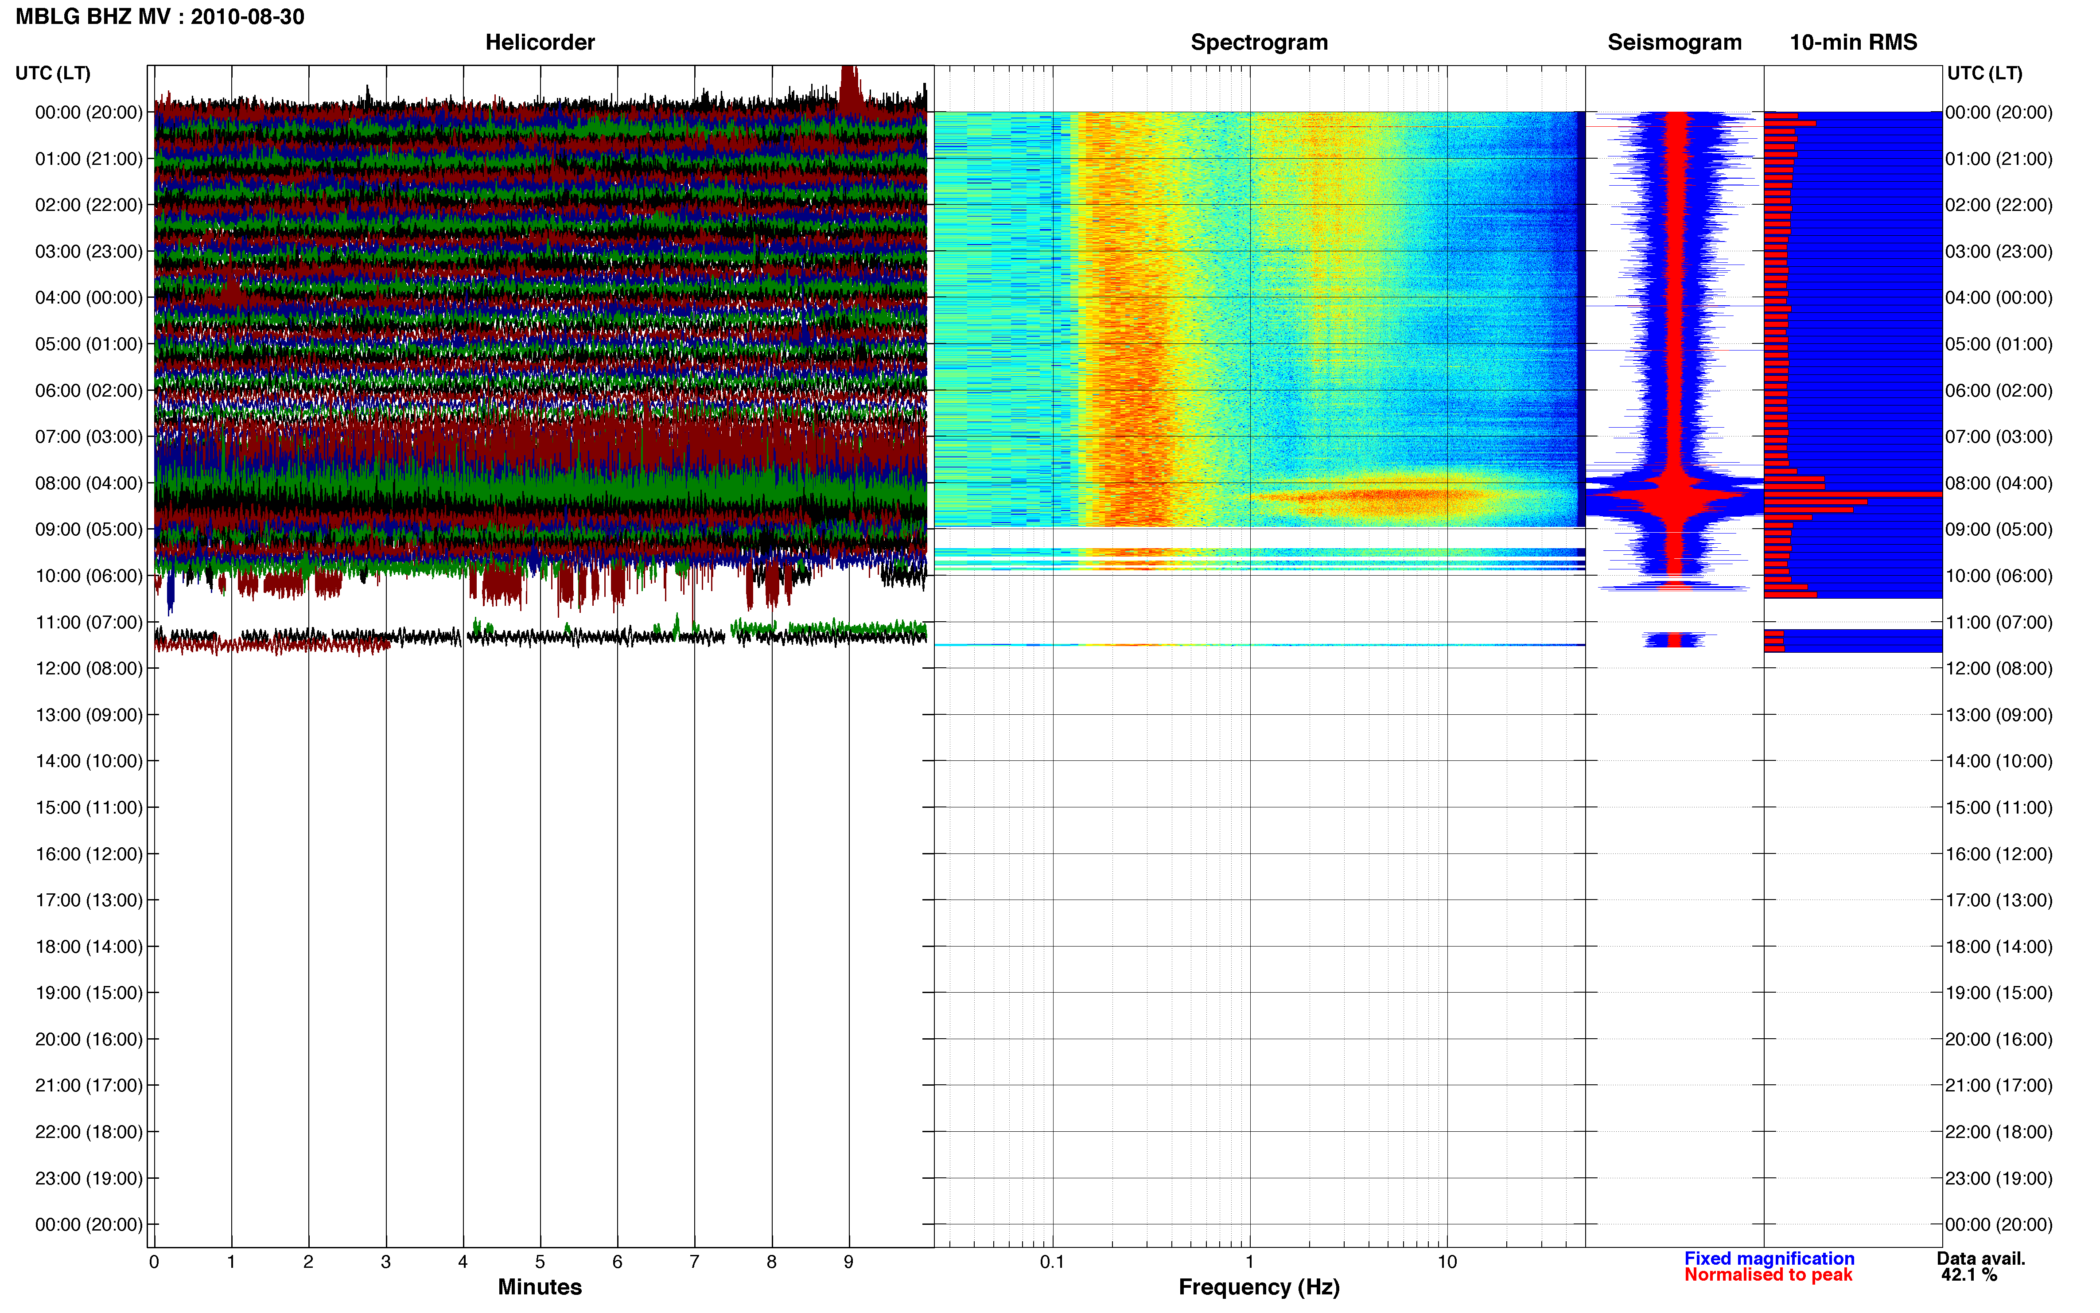Click the '42.1 %' availability value

[x=1969, y=1275]
